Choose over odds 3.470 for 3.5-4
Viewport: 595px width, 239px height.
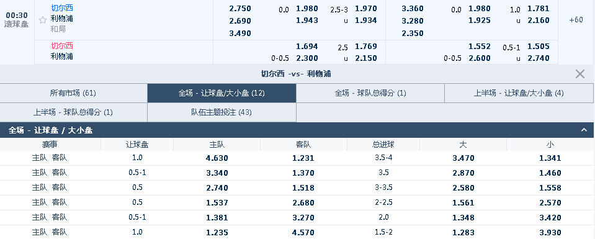pyautogui.click(x=463, y=158)
